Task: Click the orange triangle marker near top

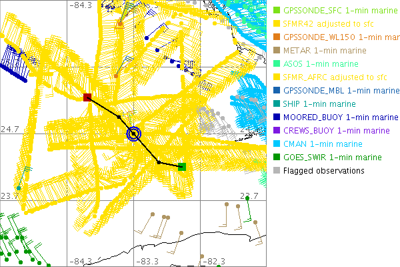Action: pyautogui.click(x=120, y=25)
